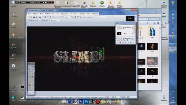Select the Clone Stamp tool
The image size is (186, 105).
click(x=30, y=85)
